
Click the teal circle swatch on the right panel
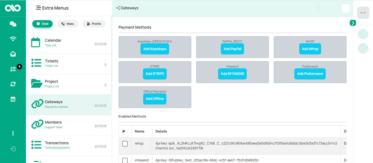(x=363, y=34)
